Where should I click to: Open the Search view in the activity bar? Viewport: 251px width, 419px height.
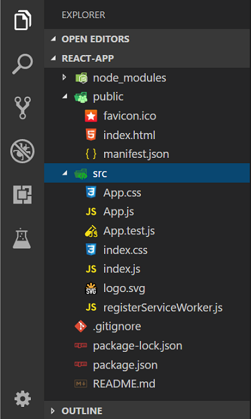tap(22, 64)
